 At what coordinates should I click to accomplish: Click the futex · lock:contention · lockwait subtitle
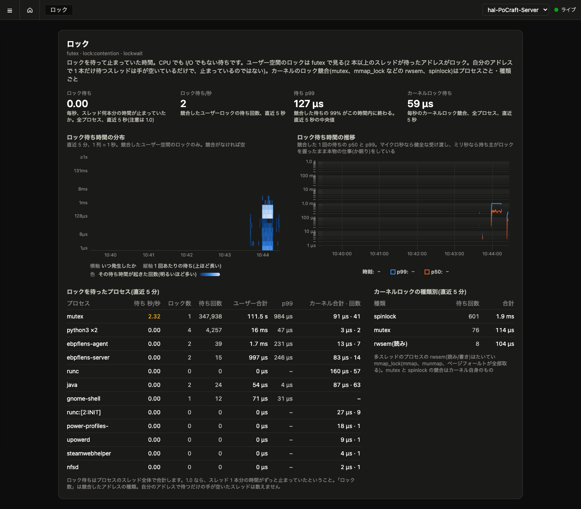pyautogui.click(x=105, y=54)
